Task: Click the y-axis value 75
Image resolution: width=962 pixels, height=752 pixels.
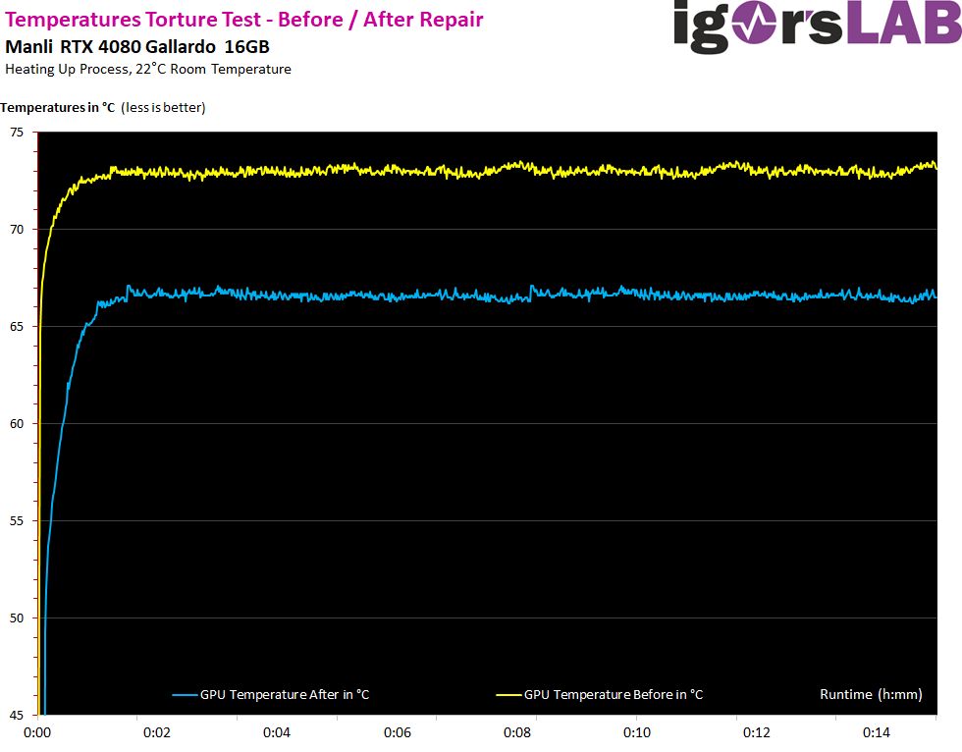Action: [17, 132]
